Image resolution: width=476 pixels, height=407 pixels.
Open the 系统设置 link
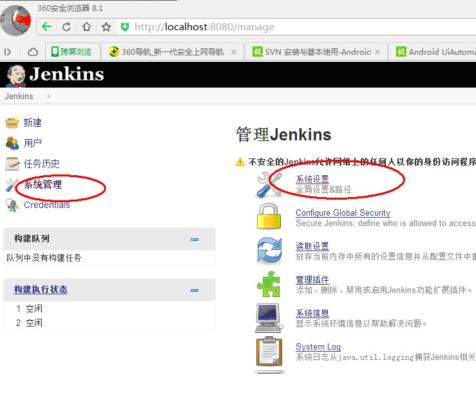(x=312, y=179)
